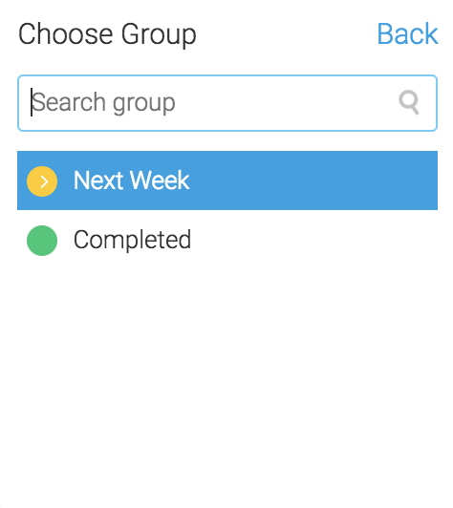Click the white chevron inside yellow circle
The width and height of the screenshot is (453, 508).
pyautogui.click(x=44, y=181)
